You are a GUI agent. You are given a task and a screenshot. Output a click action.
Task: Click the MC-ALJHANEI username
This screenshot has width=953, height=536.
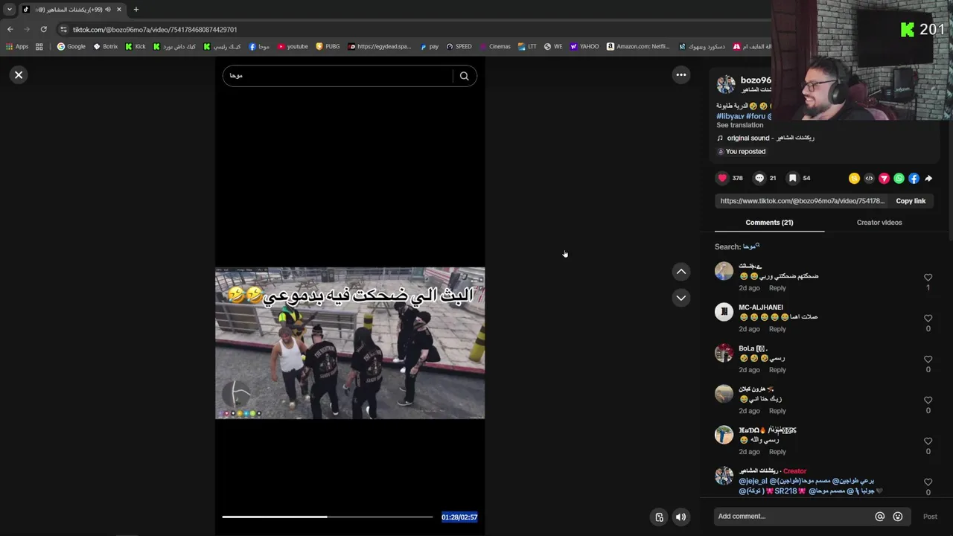760,307
